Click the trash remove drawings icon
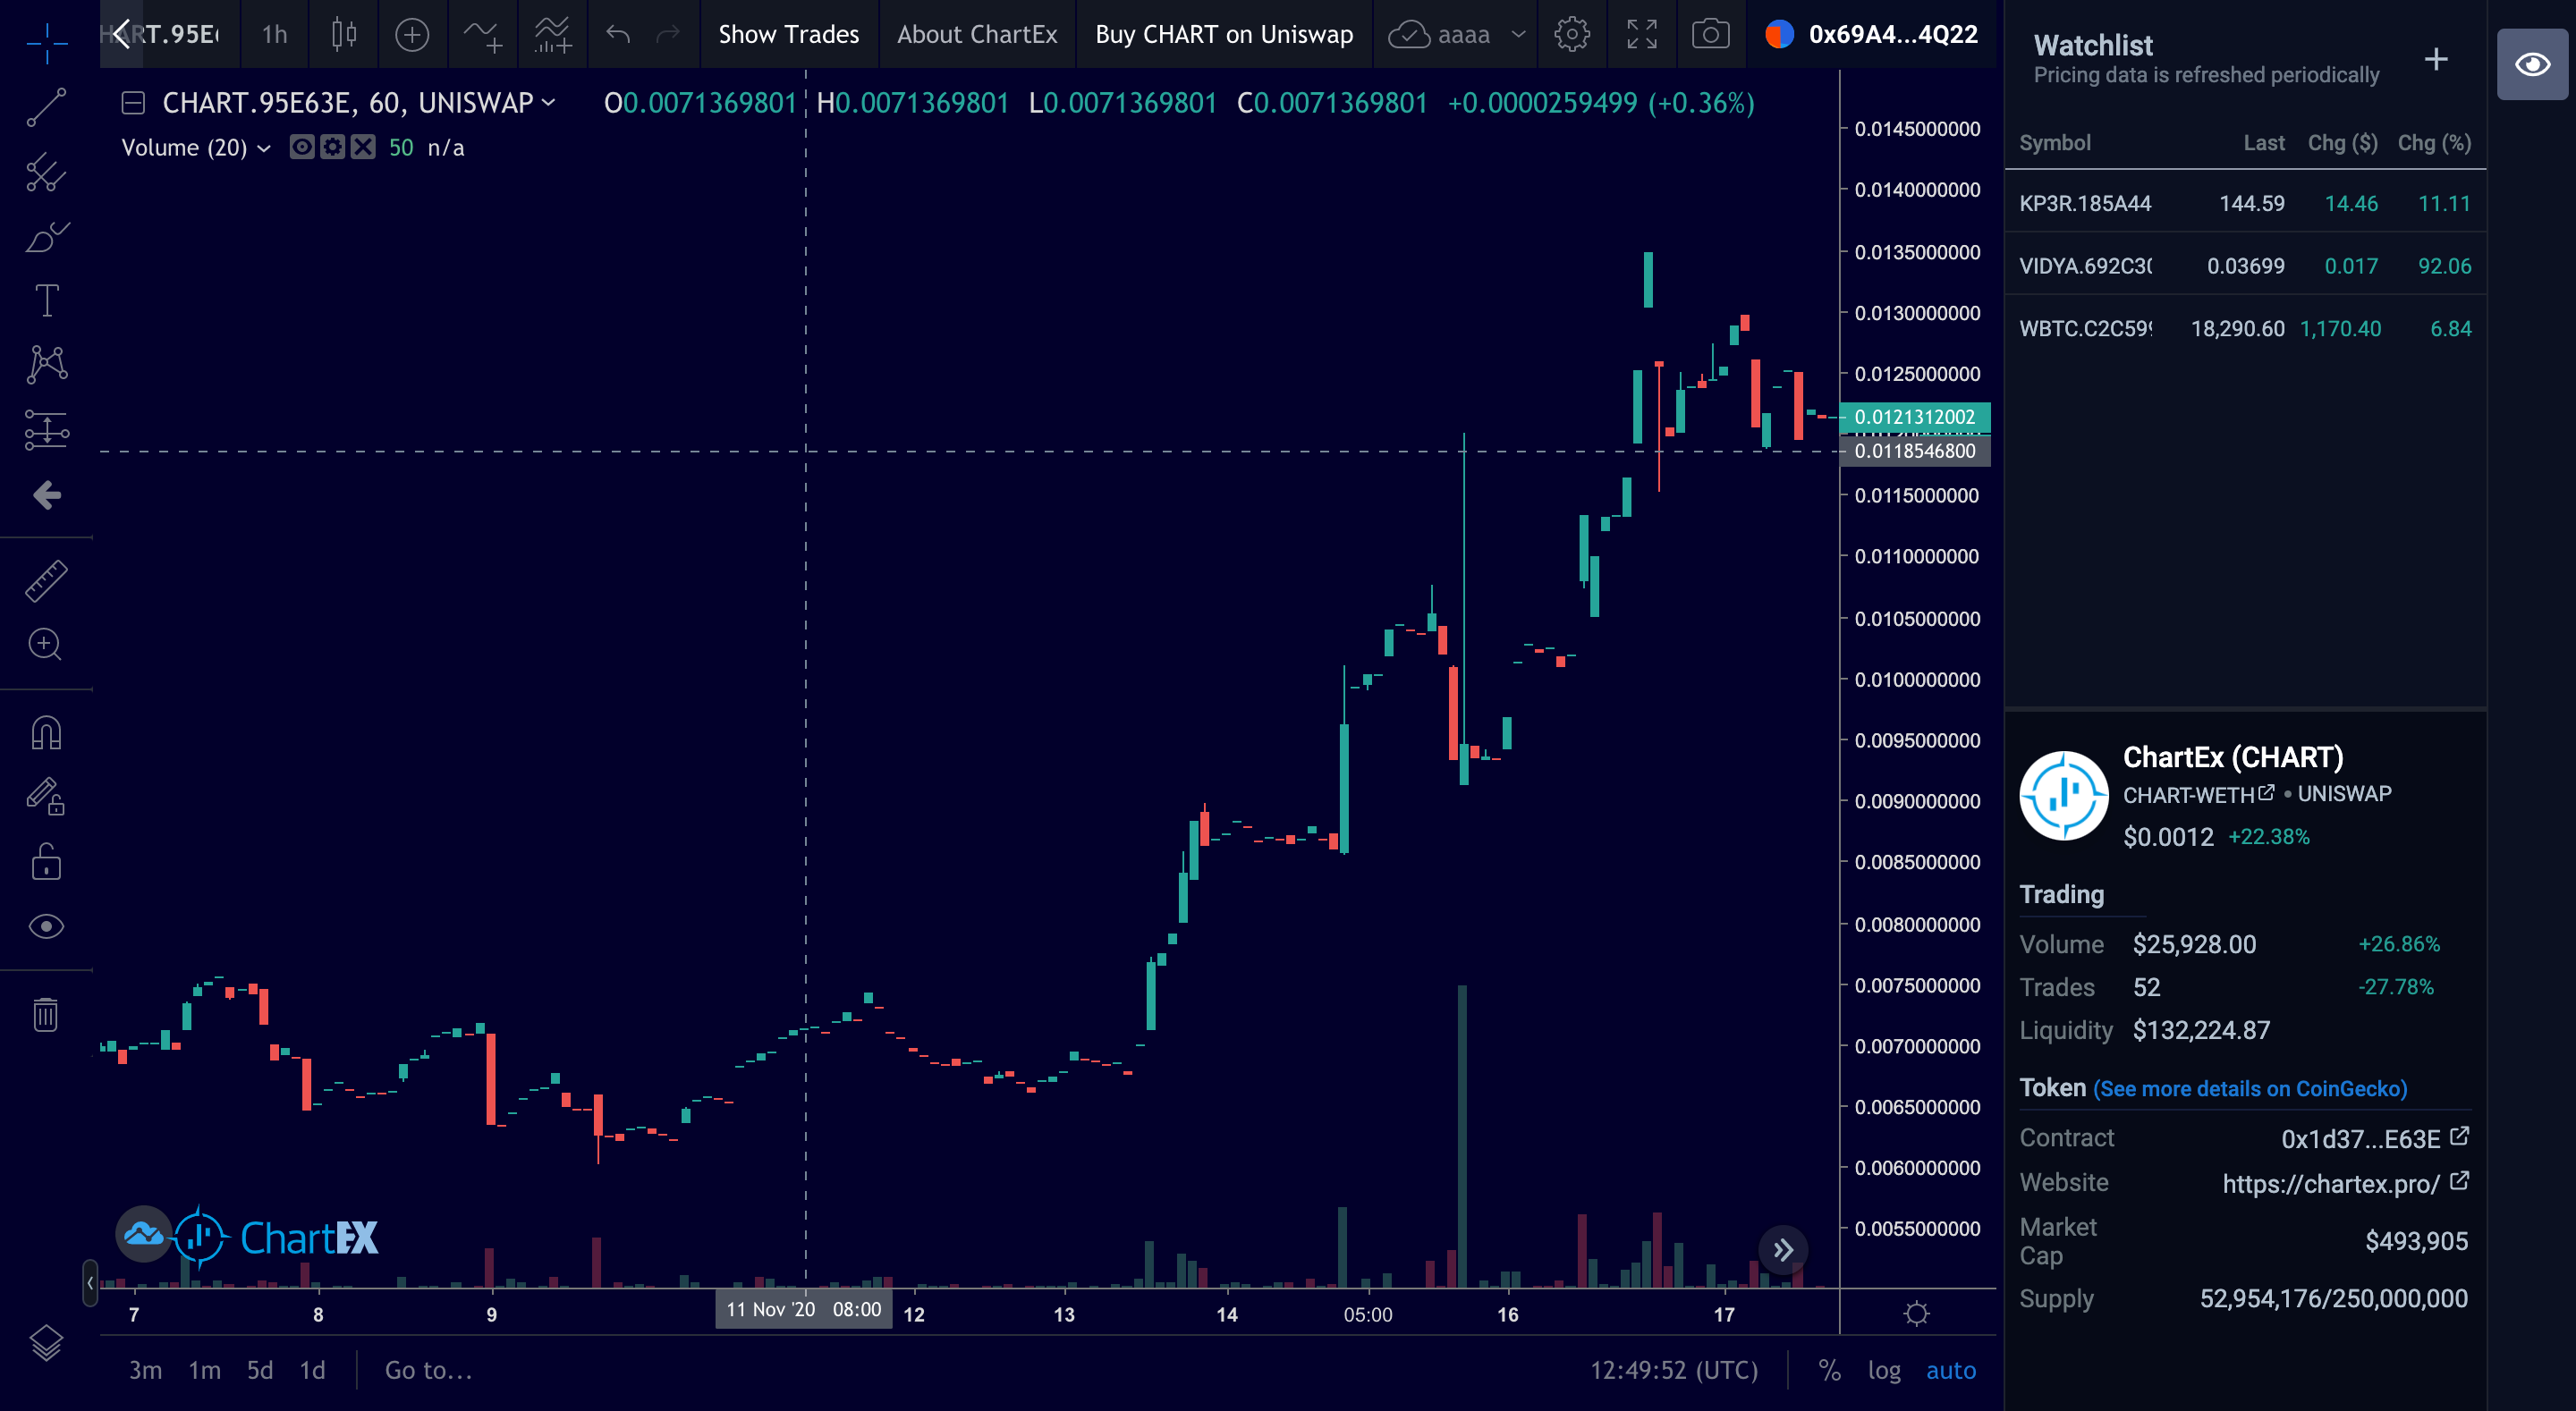The width and height of the screenshot is (2576, 1411). pyautogui.click(x=46, y=1014)
